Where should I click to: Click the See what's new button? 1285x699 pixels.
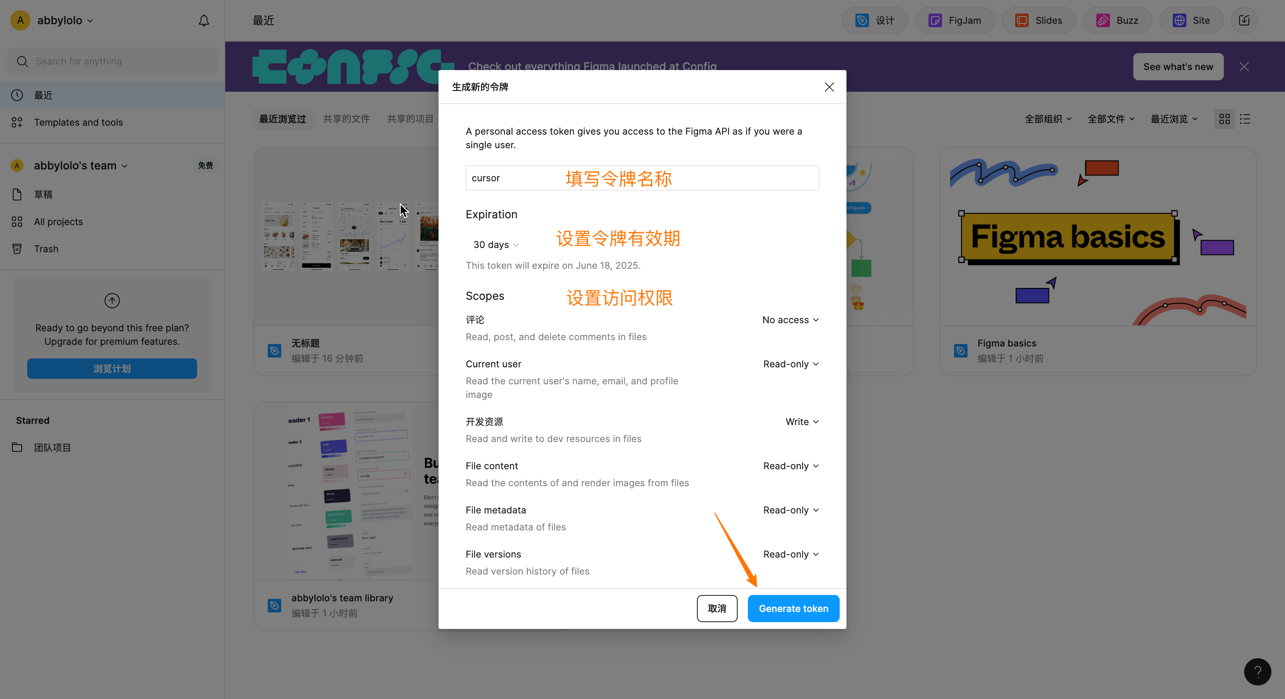[x=1178, y=67]
